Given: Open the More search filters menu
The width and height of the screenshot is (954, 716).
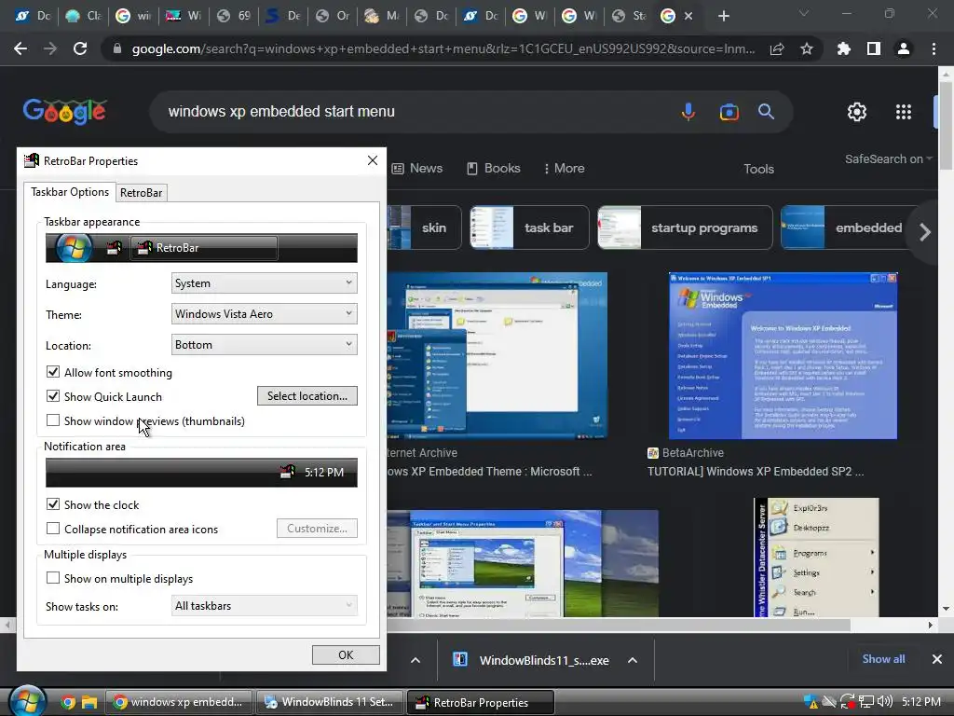Looking at the screenshot, I should 564,168.
